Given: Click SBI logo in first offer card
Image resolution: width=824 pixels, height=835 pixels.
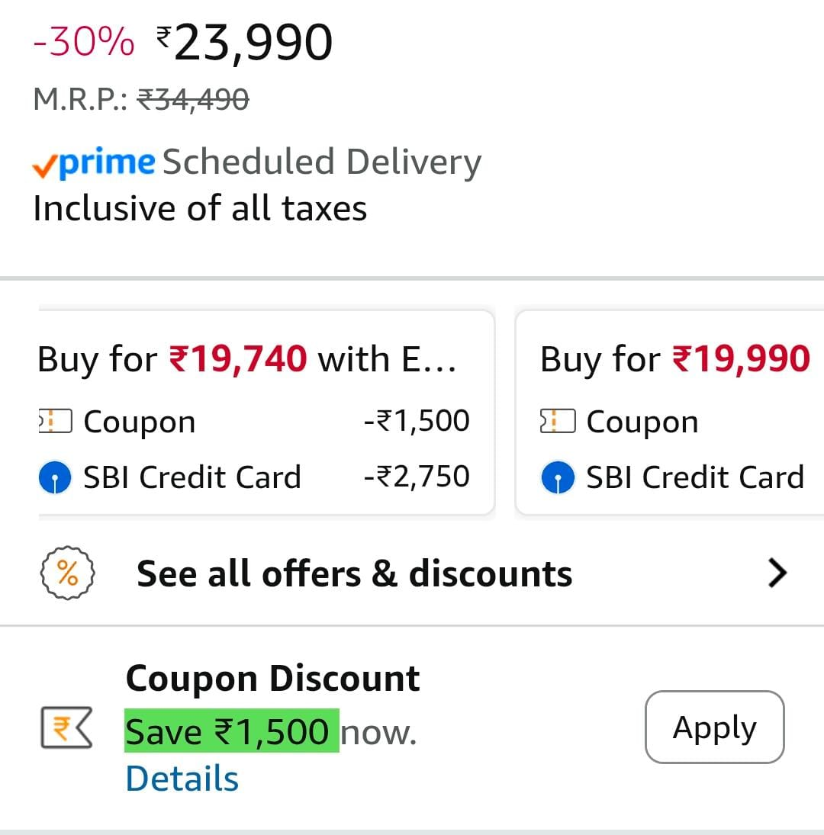Looking at the screenshot, I should click(55, 478).
